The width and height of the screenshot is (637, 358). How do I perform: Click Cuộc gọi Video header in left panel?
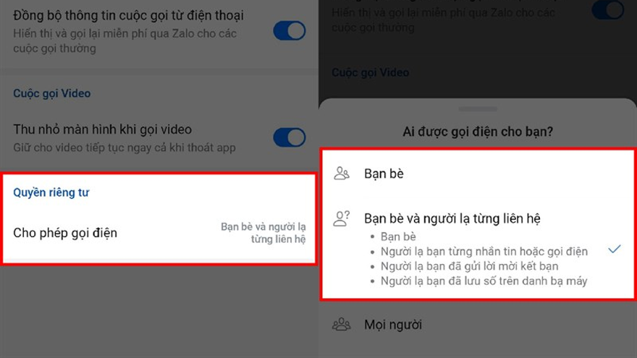(x=51, y=93)
